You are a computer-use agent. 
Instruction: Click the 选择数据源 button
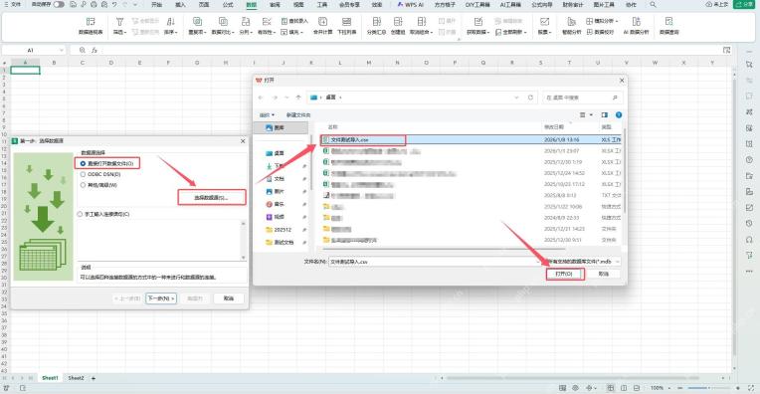click(x=212, y=198)
